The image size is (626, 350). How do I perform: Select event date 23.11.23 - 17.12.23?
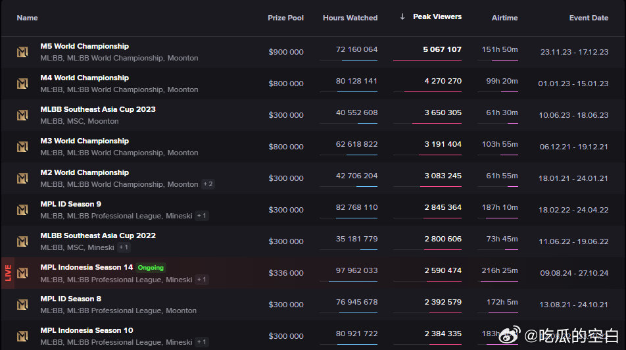coord(575,52)
